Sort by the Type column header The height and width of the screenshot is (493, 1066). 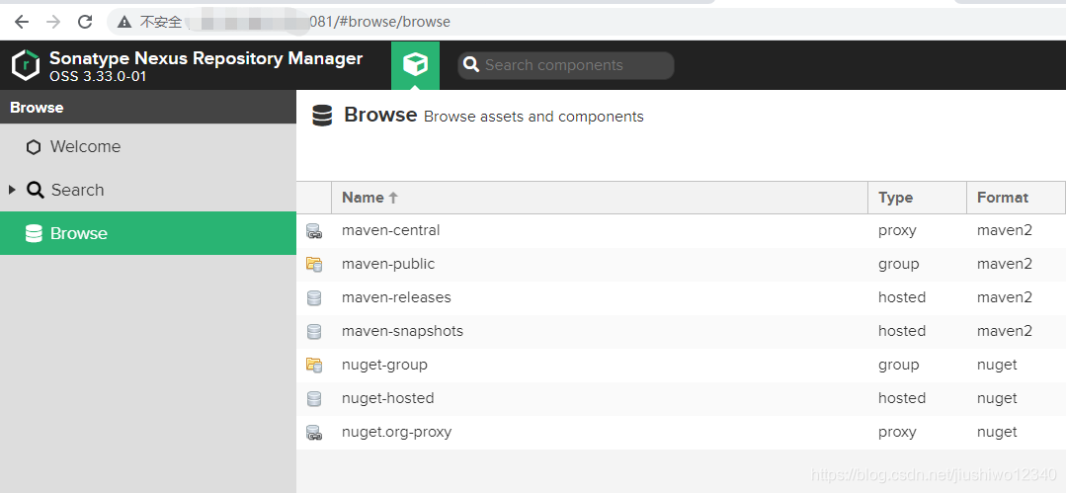917,198
